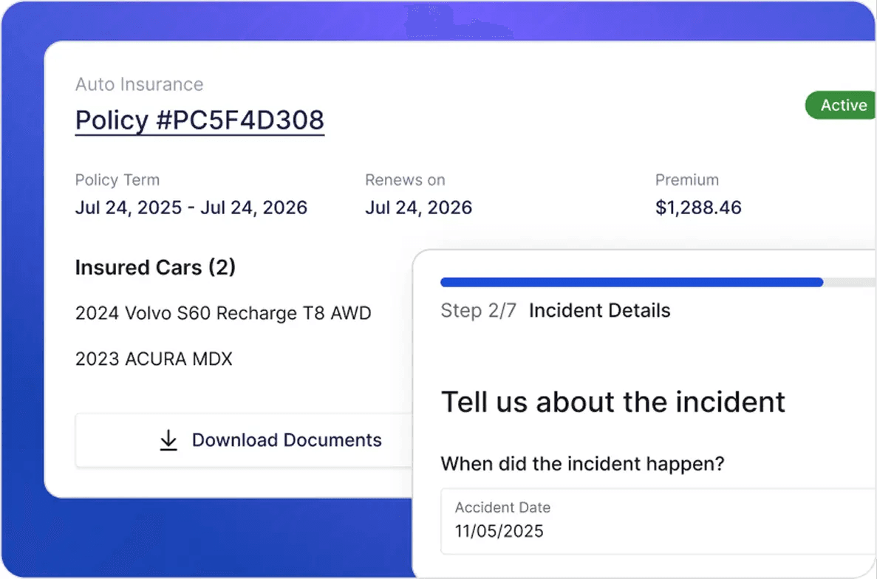Select the 2023 ACURA MDX entry
877x579 pixels.
tap(154, 360)
